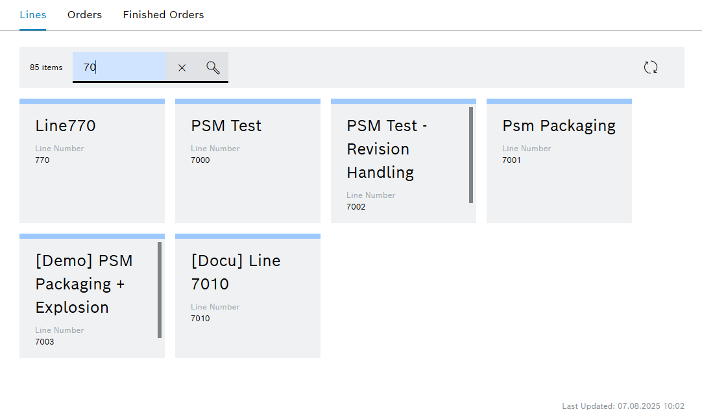Click the 85 items count label
Image resolution: width=702 pixels, height=414 pixels.
[45, 67]
